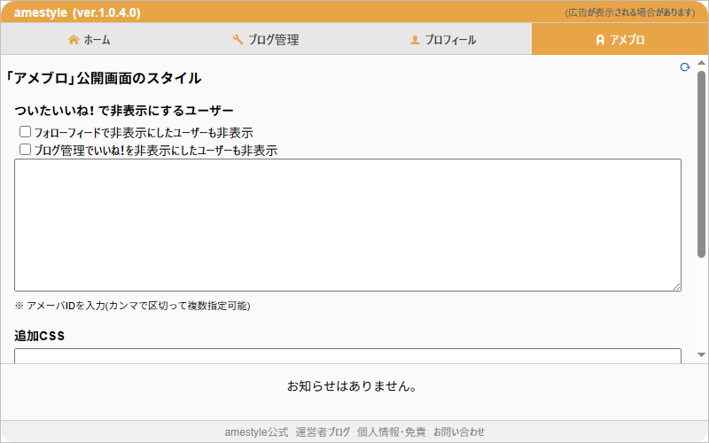This screenshot has height=443, width=709.
Task: Click the scrollbar down arrow
Action: pyautogui.click(x=701, y=354)
